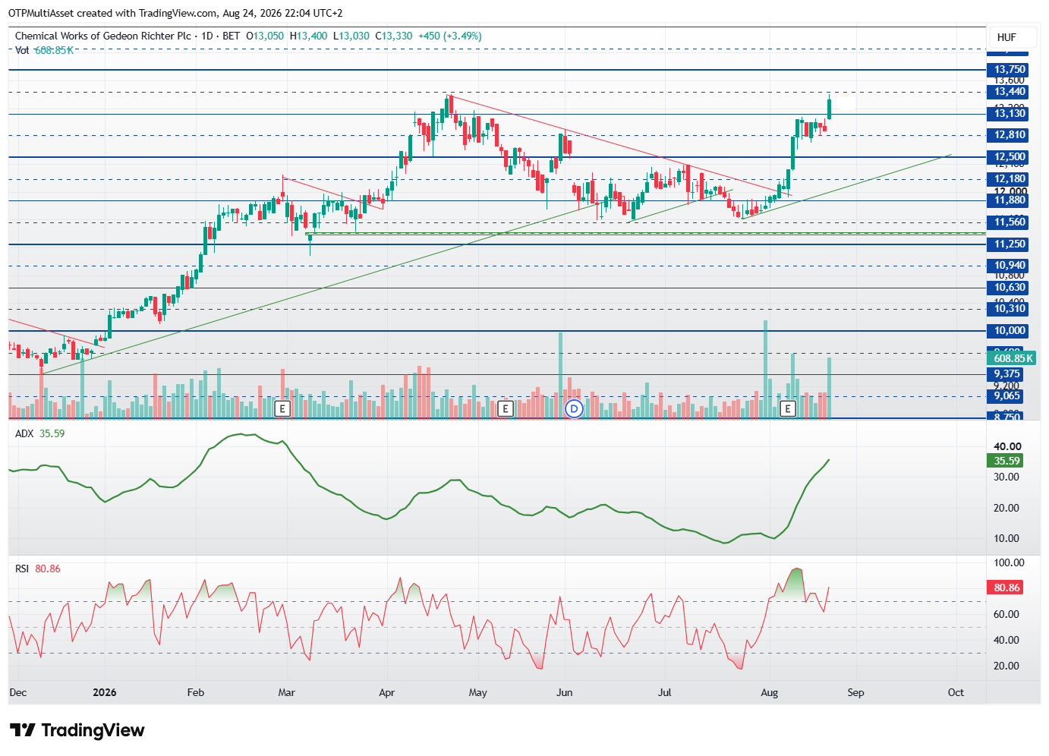Select the RSI indicator legend
1049x756 pixels.
pos(38,569)
